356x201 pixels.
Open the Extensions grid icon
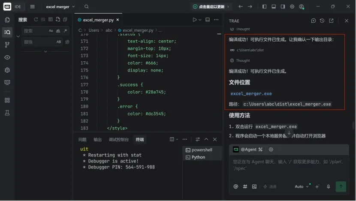coord(7,100)
